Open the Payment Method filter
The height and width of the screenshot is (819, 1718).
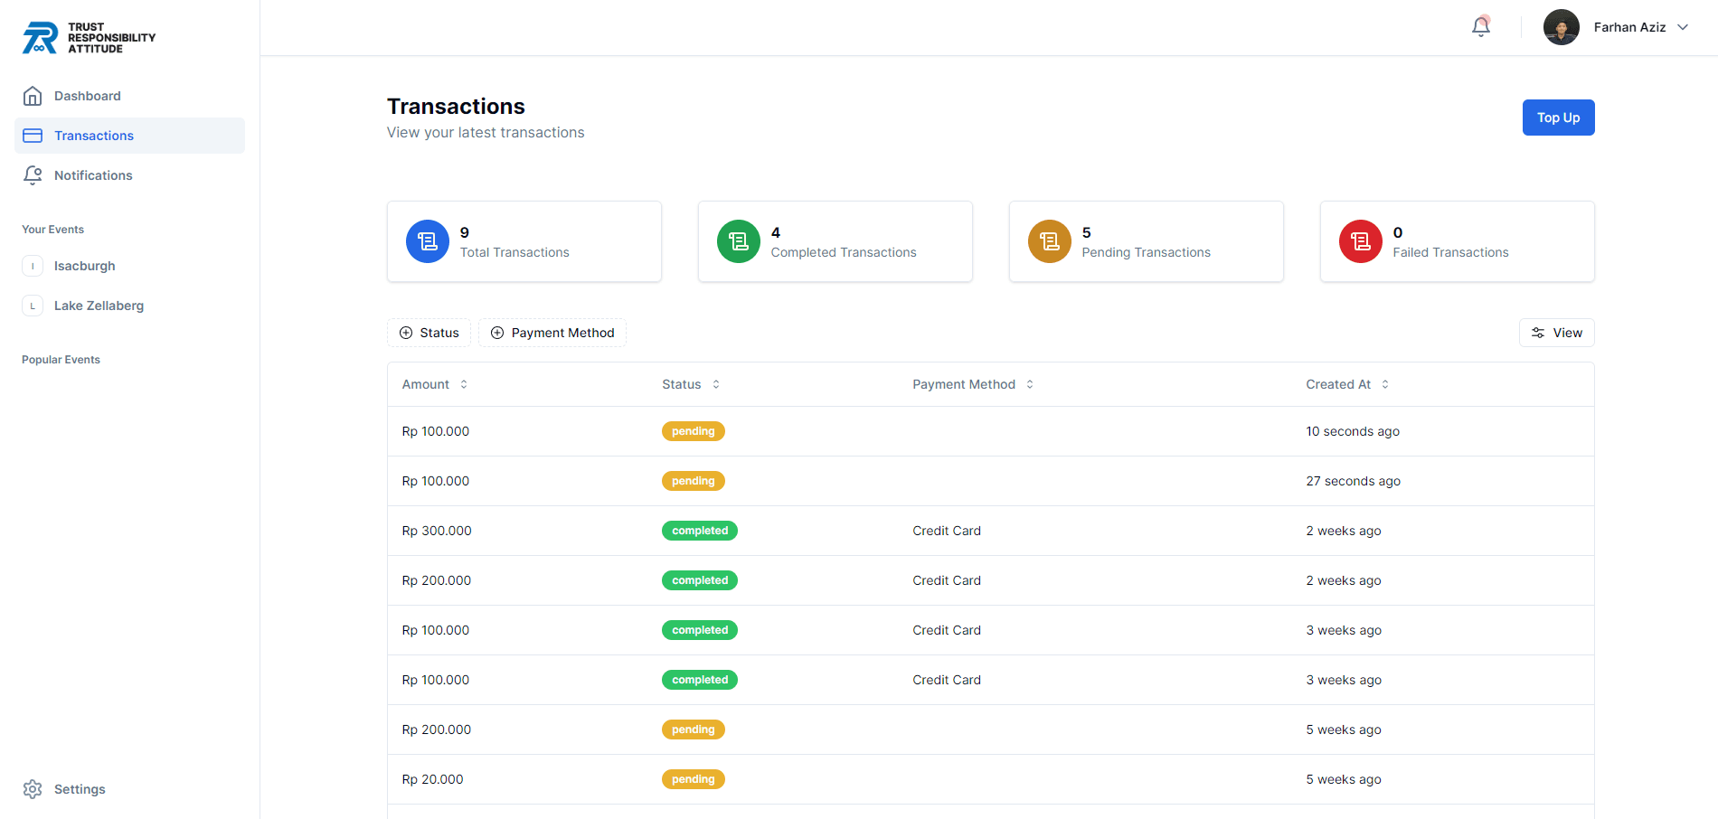point(552,333)
